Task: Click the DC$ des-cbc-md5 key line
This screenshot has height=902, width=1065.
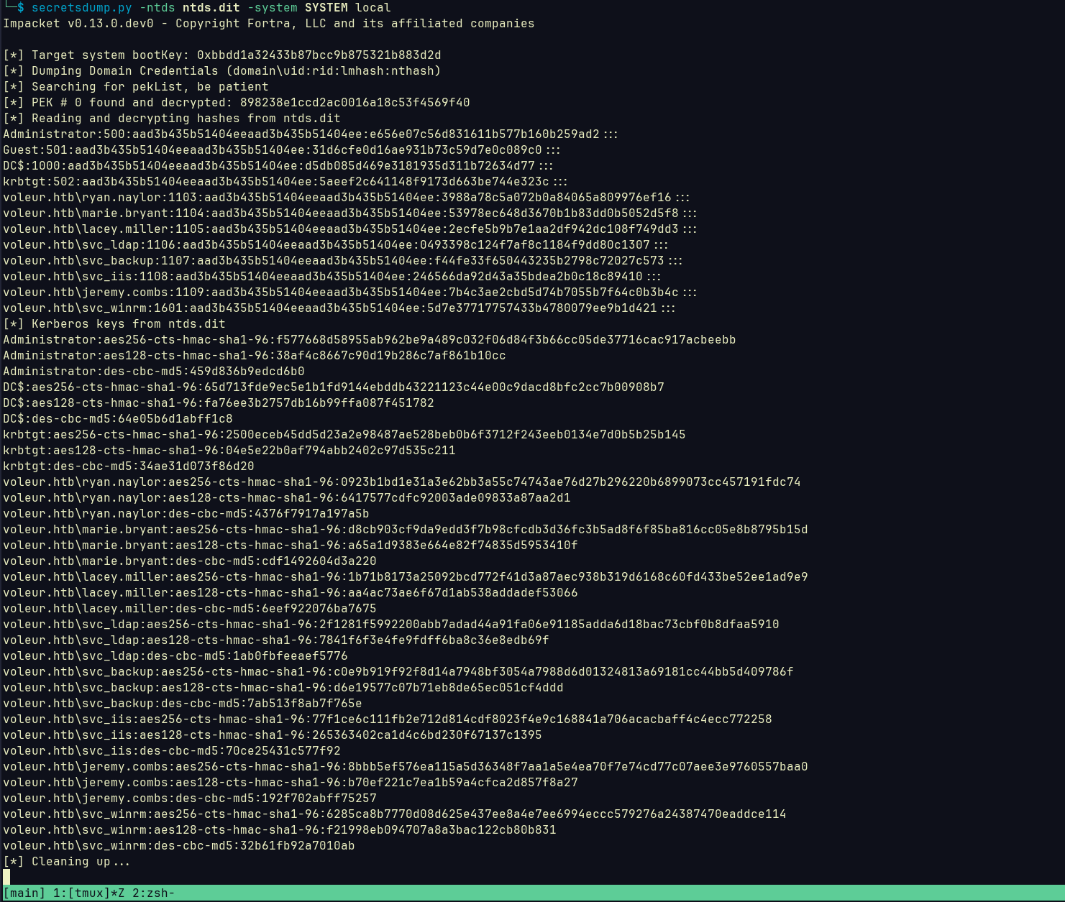Action: tap(118, 419)
